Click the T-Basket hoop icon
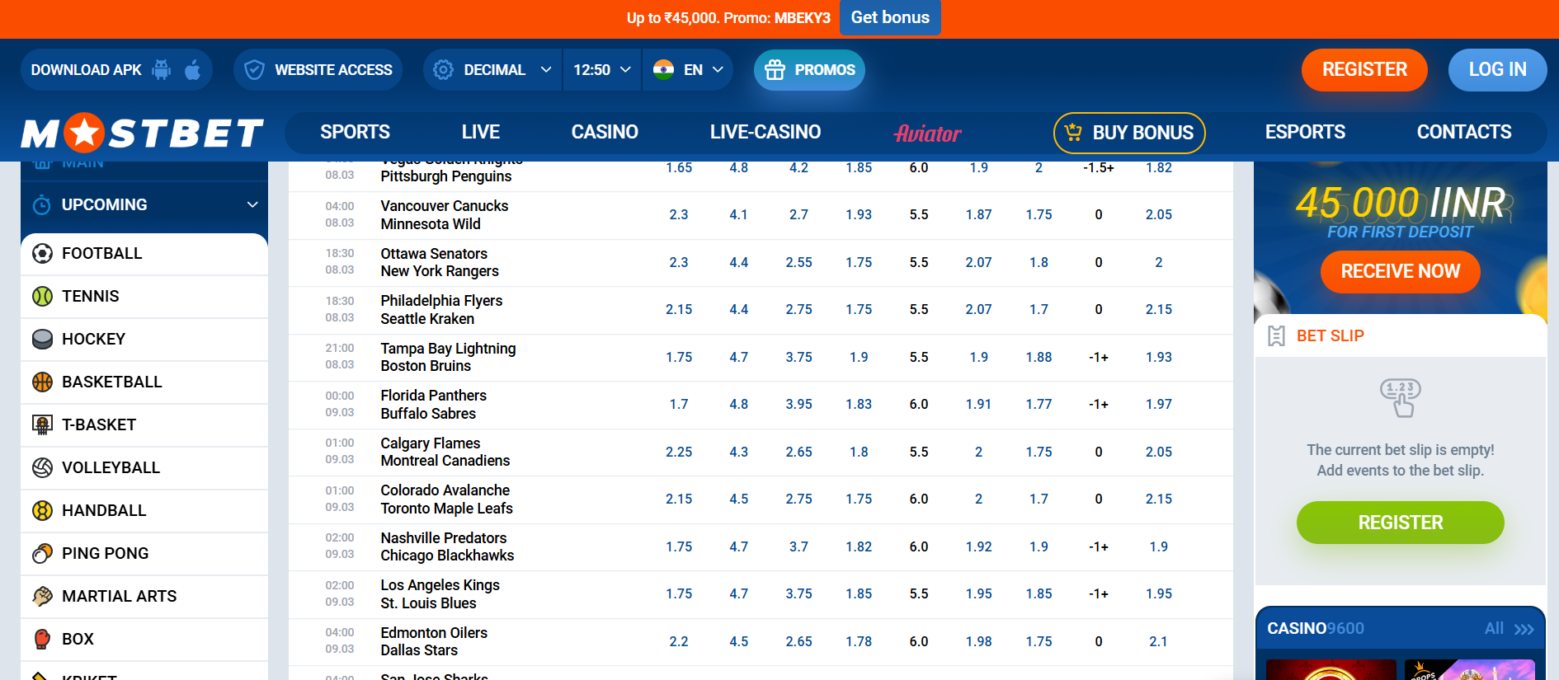The image size is (1559, 680). coord(42,424)
